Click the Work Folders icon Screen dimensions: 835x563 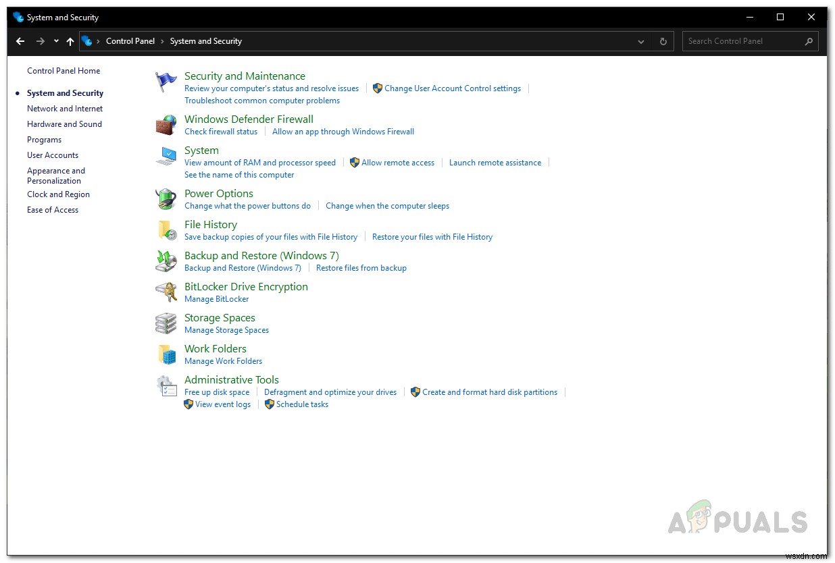click(166, 354)
